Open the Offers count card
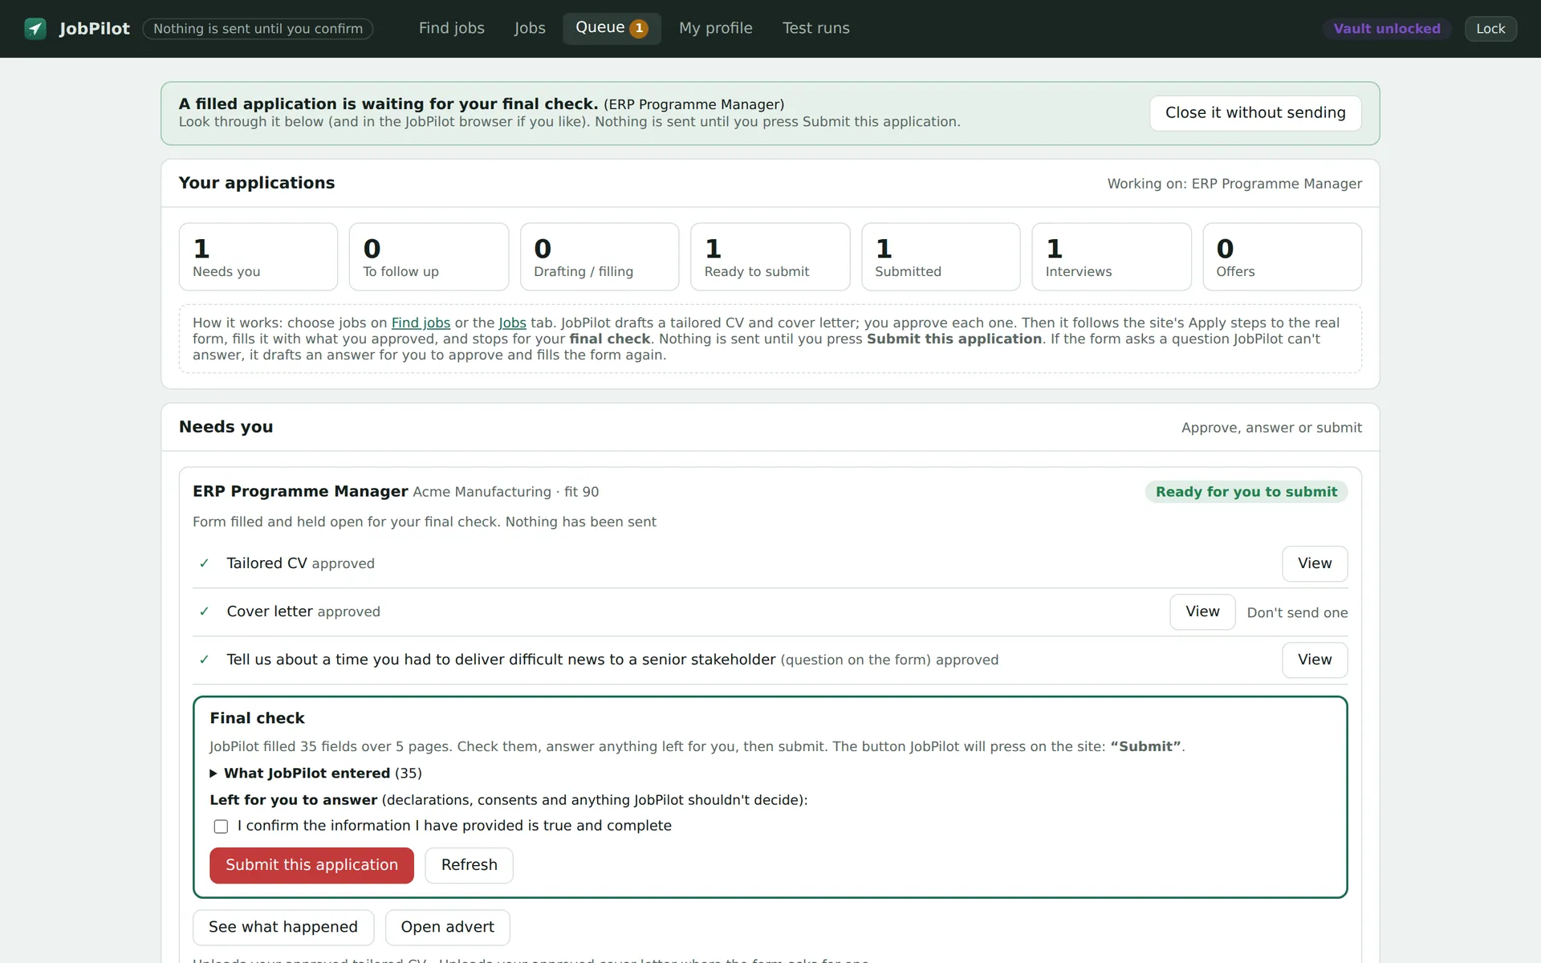This screenshot has width=1541, height=963. click(1282, 257)
